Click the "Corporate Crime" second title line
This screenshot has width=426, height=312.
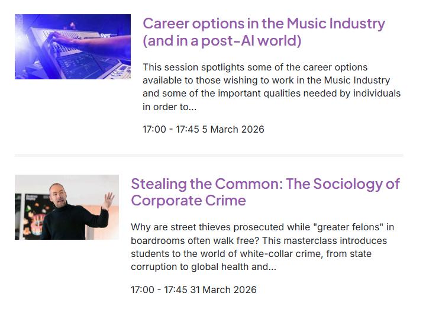coord(188,201)
